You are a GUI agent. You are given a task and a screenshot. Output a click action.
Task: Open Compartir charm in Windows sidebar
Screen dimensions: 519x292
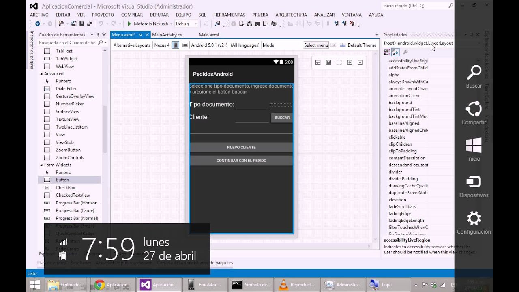(474, 114)
